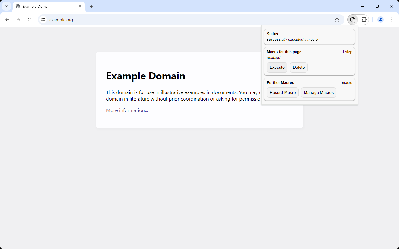Open Manage Macros
399x249 pixels.
pos(319,92)
